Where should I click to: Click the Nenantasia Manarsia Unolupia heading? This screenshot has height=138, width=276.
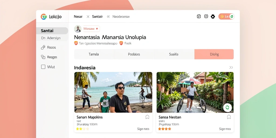pyautogui.click(x=110, y=37)
